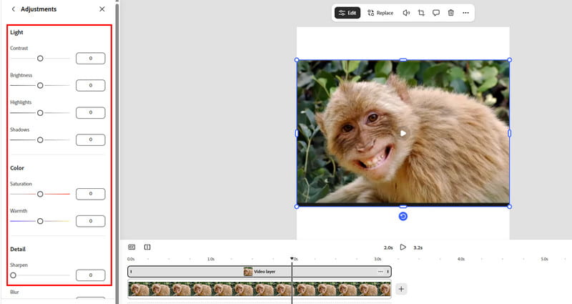Toggle captions icon above timeline
The height and width of the screenshot is (304, 572).
(132, 247)
